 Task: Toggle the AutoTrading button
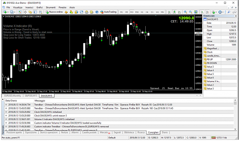click(x=108, y=12)
